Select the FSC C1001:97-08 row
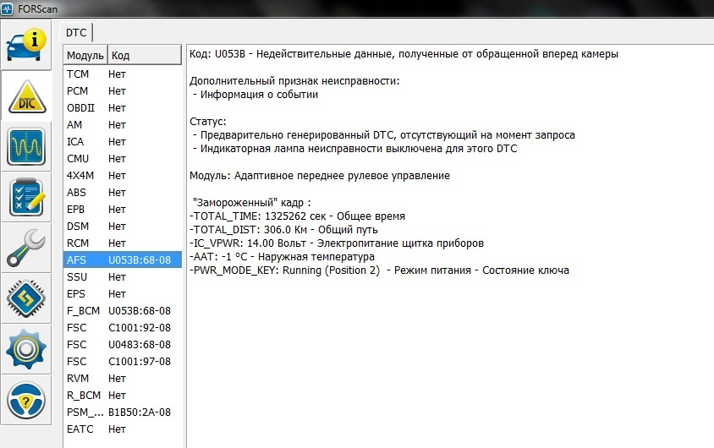The width and height of the screenshot is (714, 448). click(x=122, y=361)
